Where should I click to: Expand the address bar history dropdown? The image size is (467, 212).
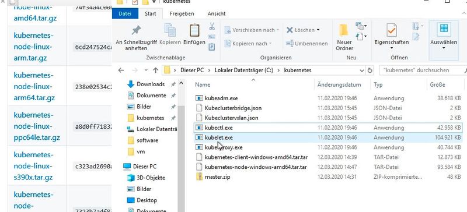[362, 70]
